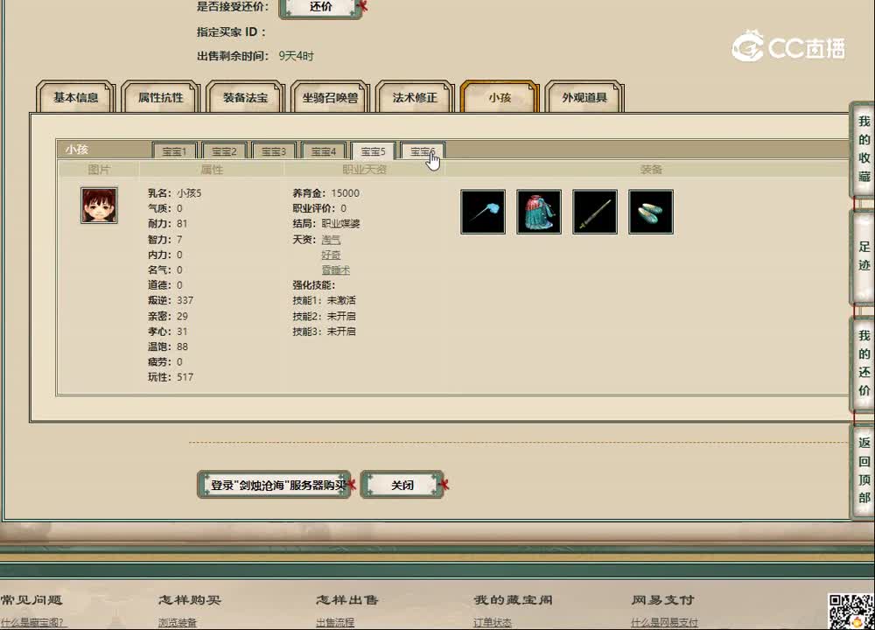Click the 怎样购买 footer heading
Viewport: 875px width, 630px height.
pos(190,600)
